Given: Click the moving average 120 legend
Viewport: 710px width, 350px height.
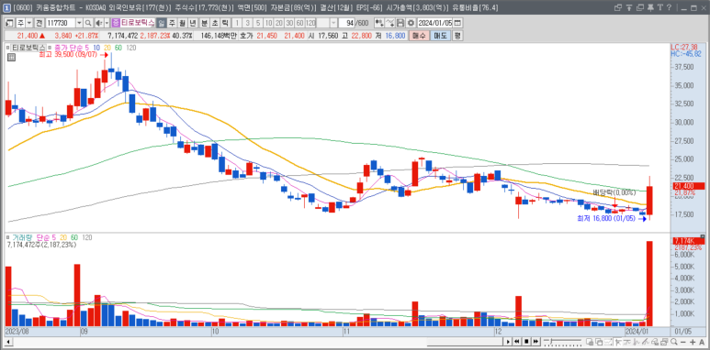Looking at the screenshot, I should (130, 48).
